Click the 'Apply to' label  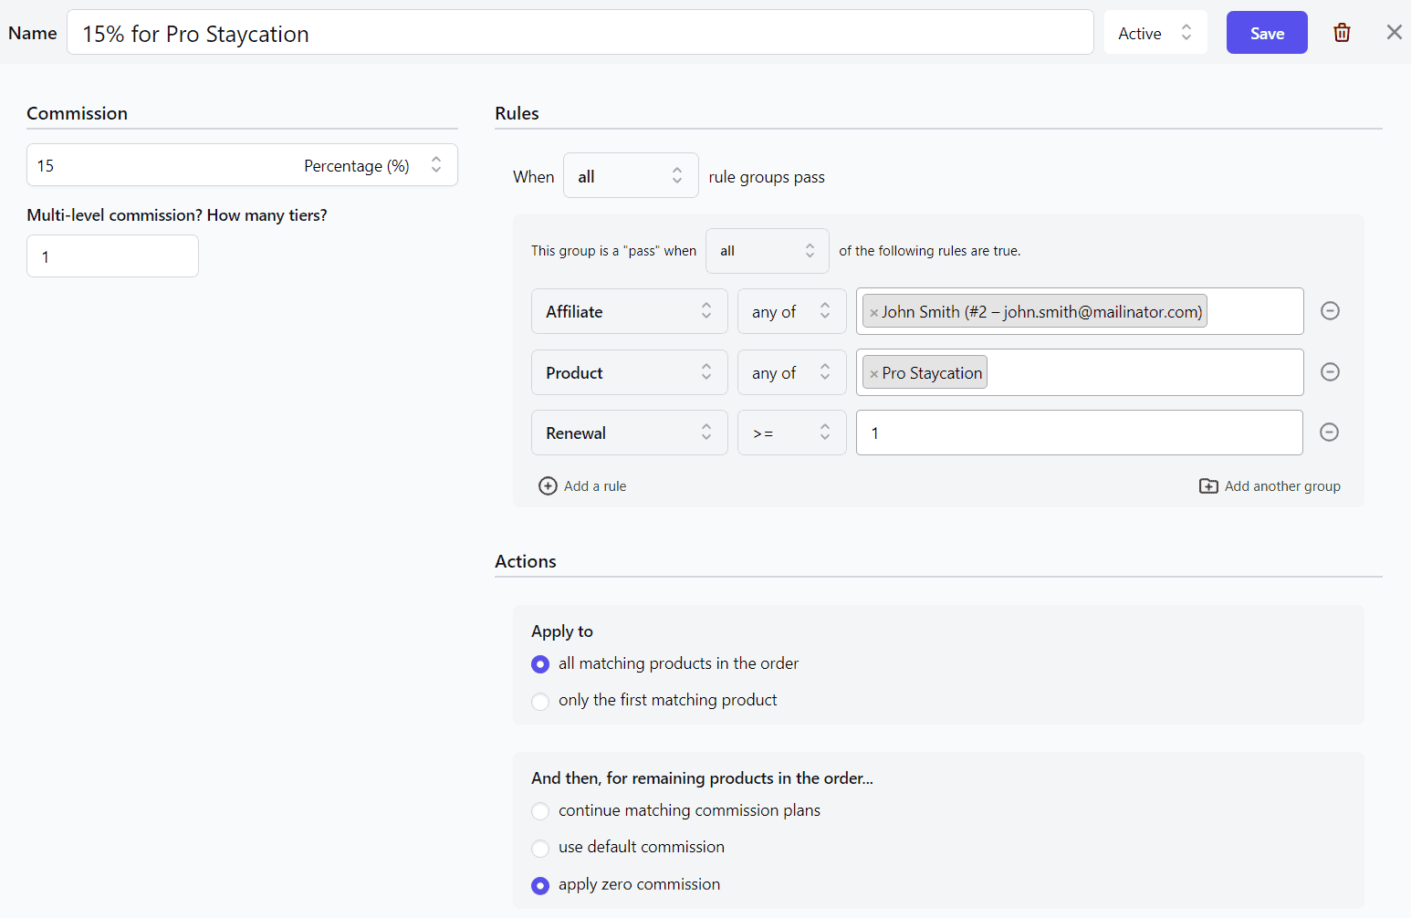pos(562,631)
